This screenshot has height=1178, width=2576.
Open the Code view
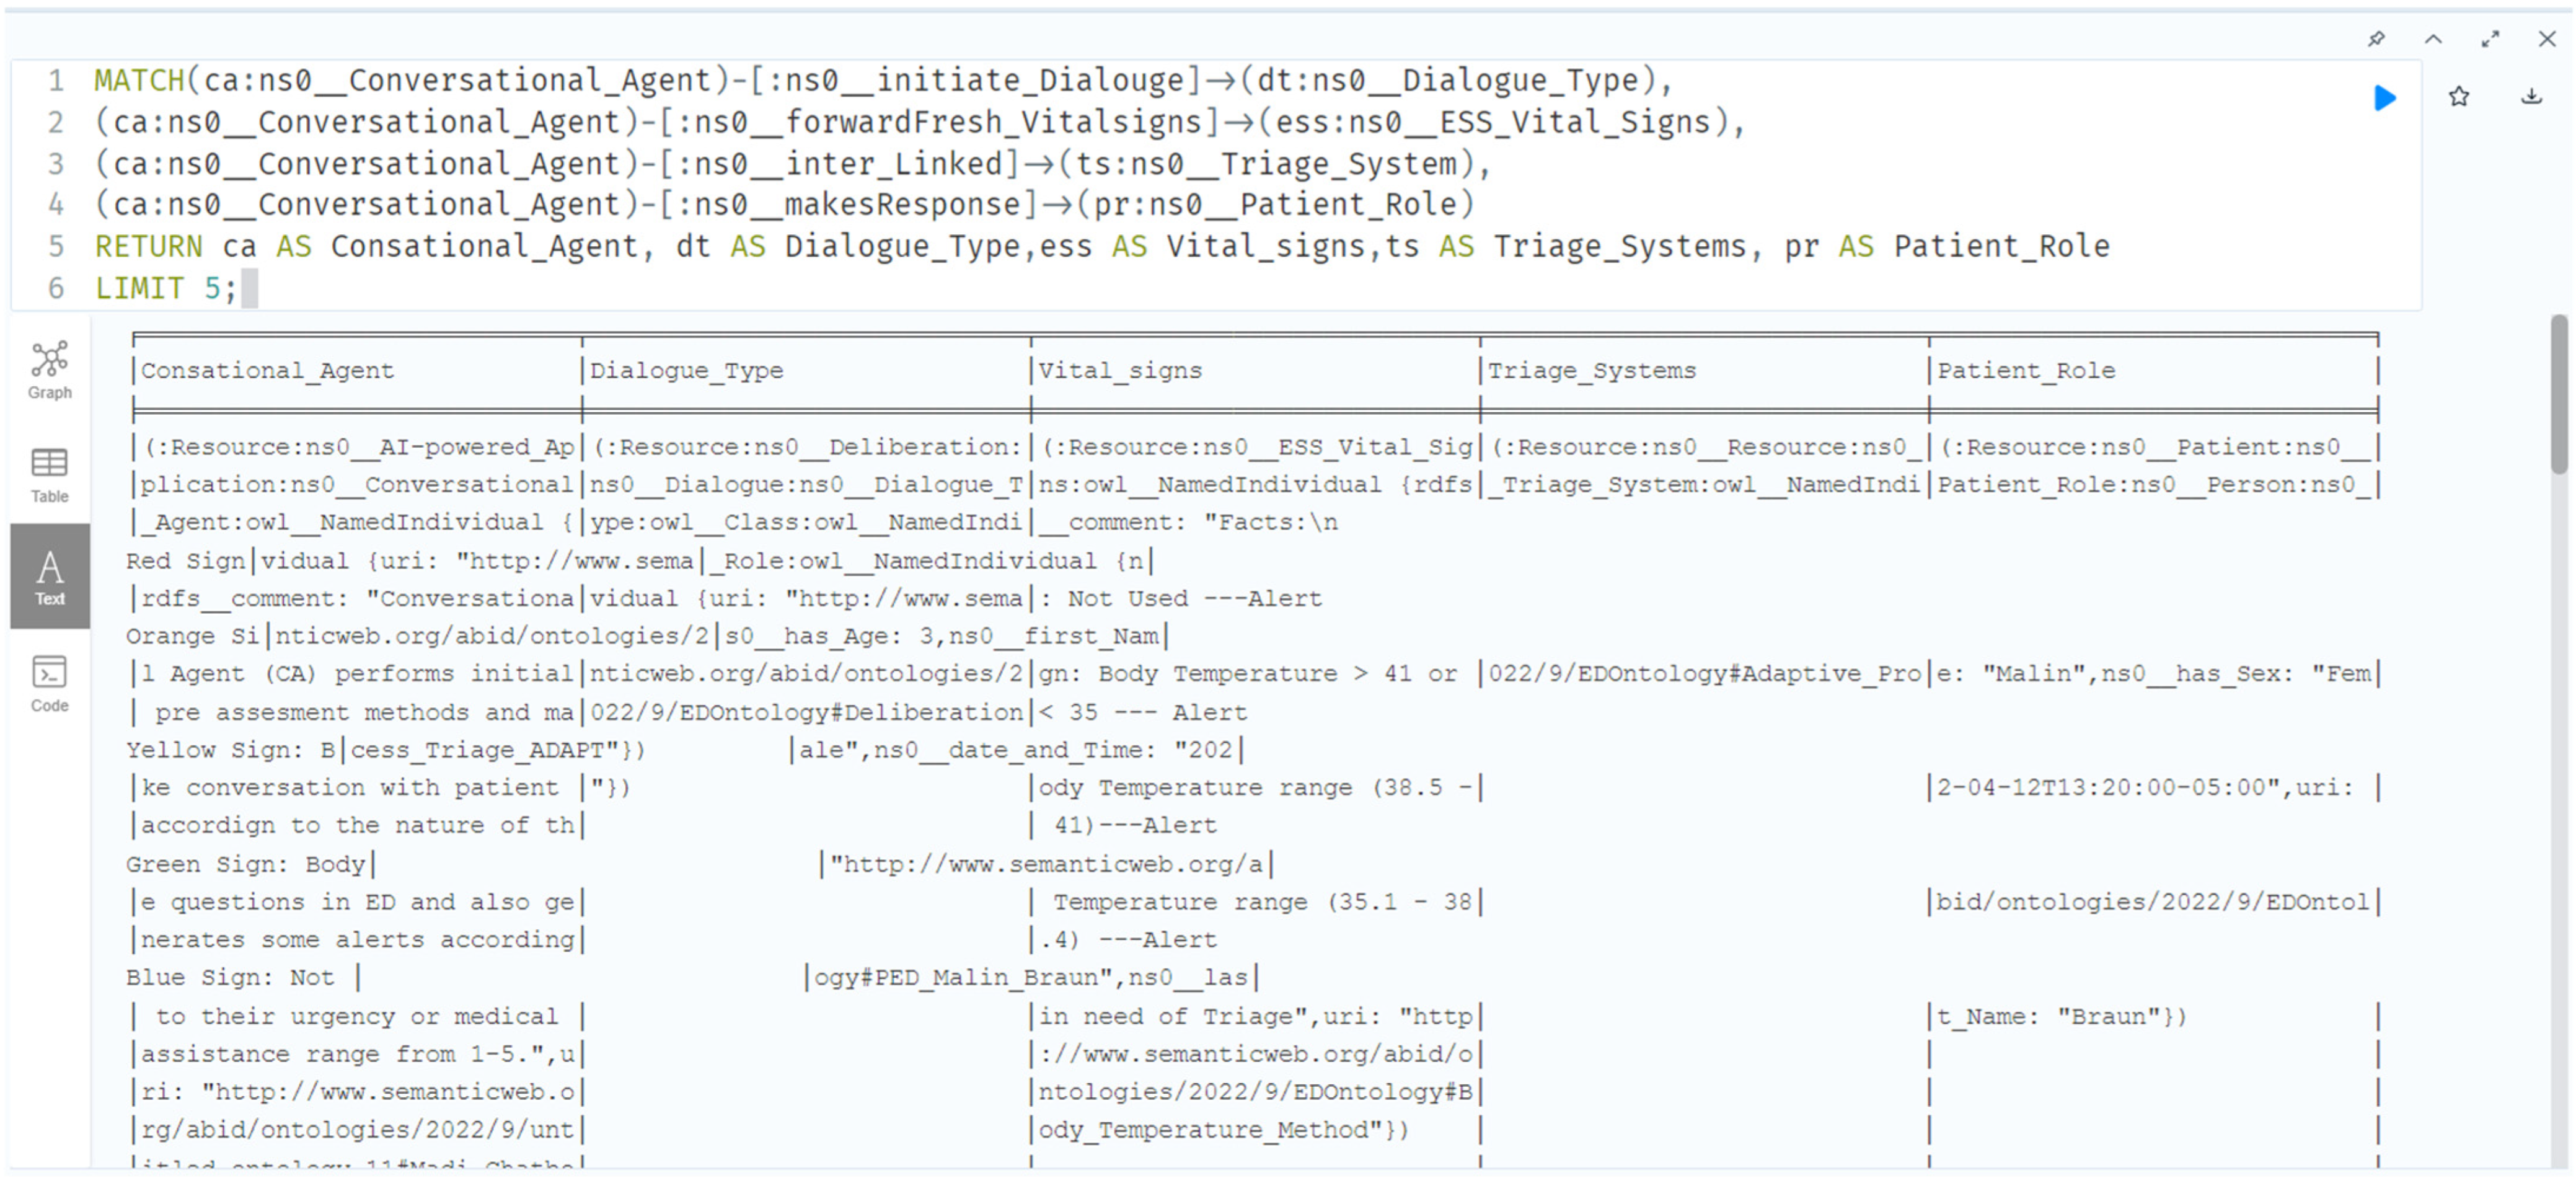[49, 684]
